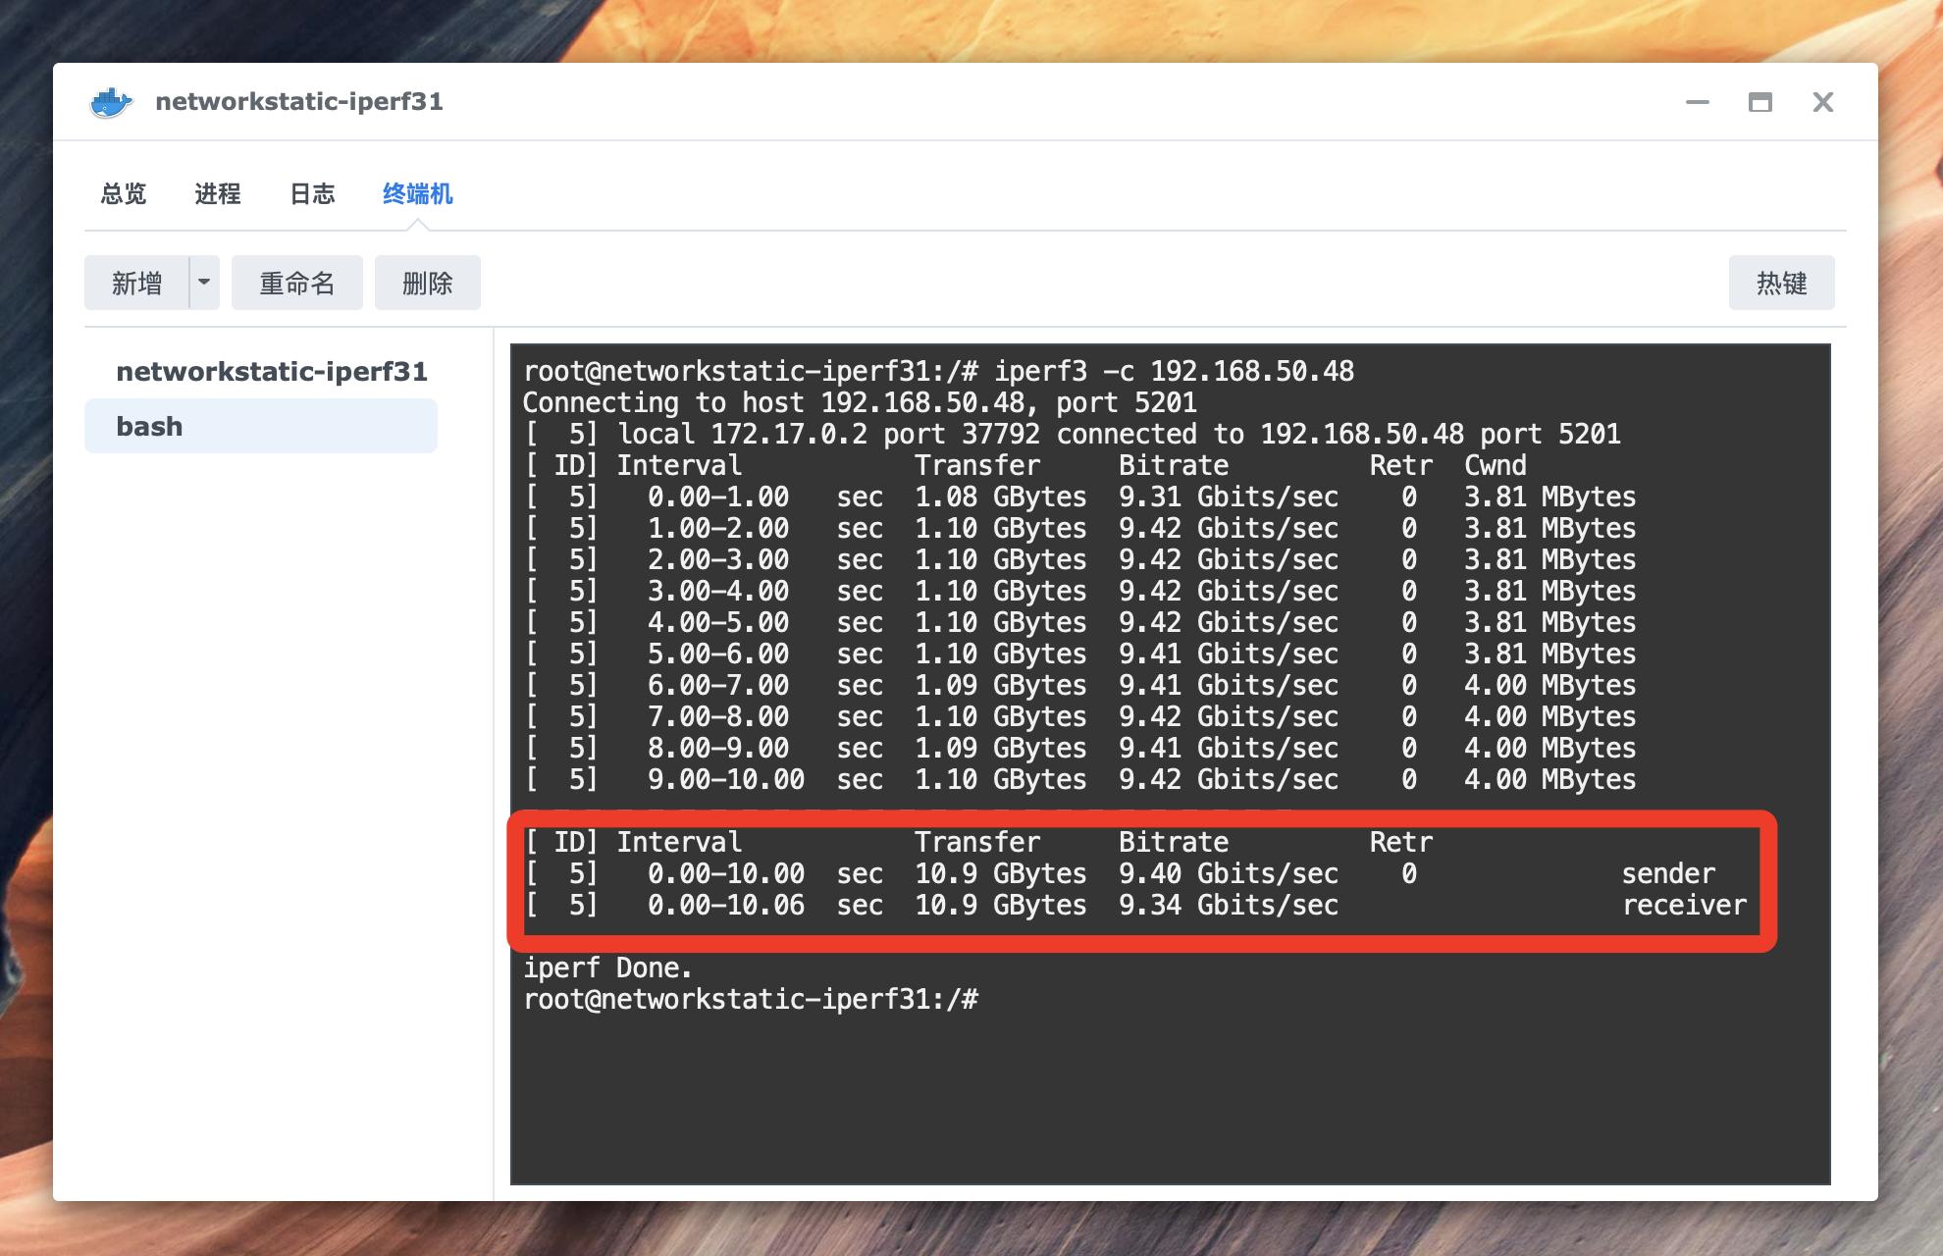Minimize the networkstatic-iperf31 window

[1698, 102]
